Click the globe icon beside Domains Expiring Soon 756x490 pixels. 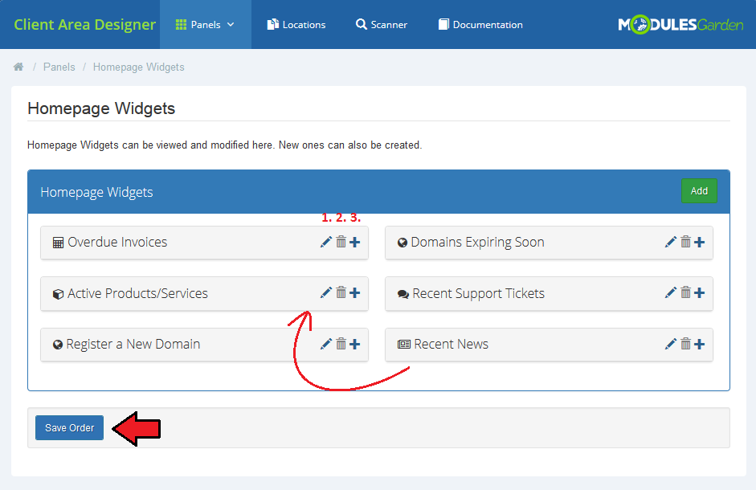(x=403, y=243)
